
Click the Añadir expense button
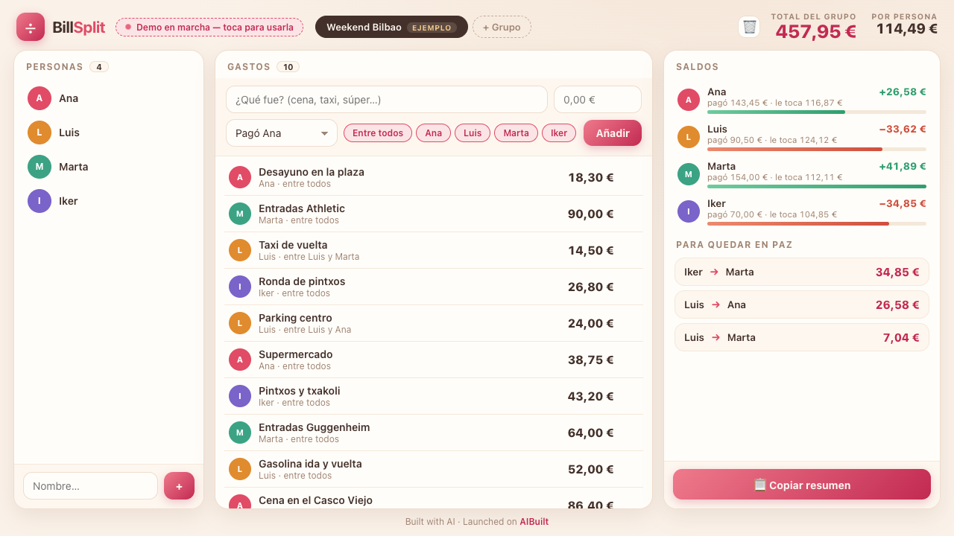pyautogui.click(x=613, y=133)
